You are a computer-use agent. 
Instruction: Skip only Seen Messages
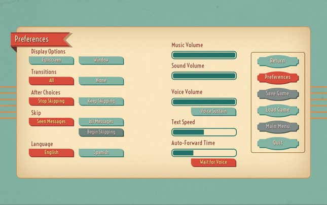tap(51, 122)
